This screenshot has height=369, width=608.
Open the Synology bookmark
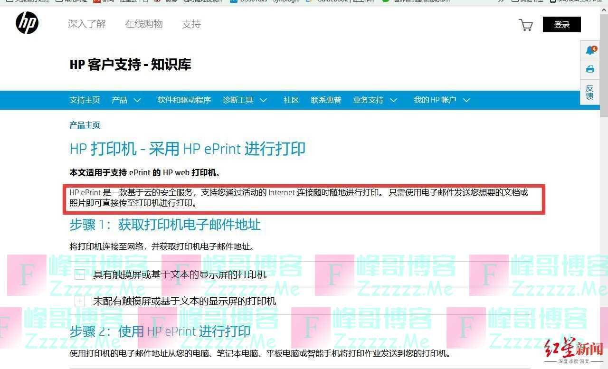pos(285,1)
